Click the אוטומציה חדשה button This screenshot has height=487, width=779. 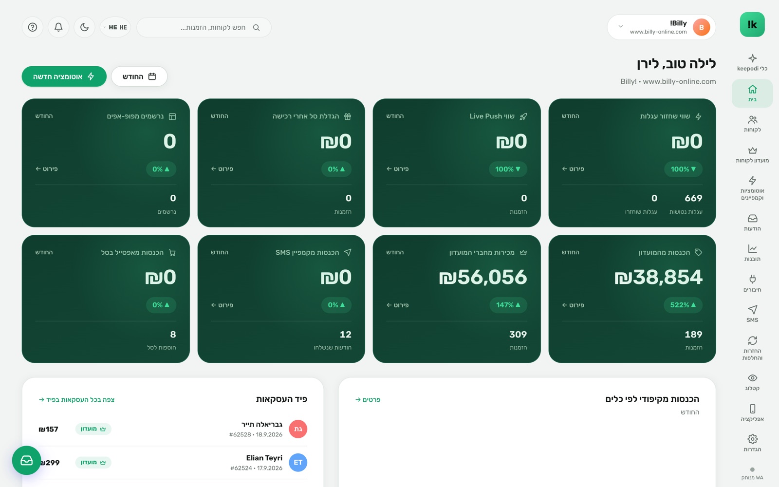click(x=64, y=76)
